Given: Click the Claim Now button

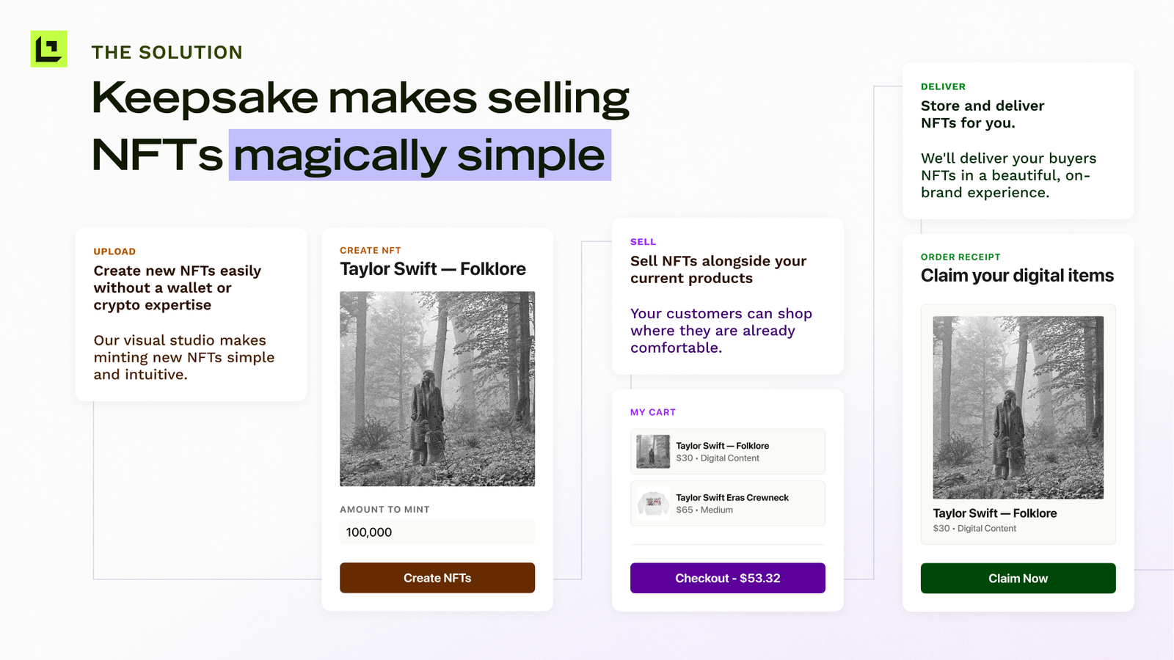Looking at the screenshot, I should pos(1018,578).
